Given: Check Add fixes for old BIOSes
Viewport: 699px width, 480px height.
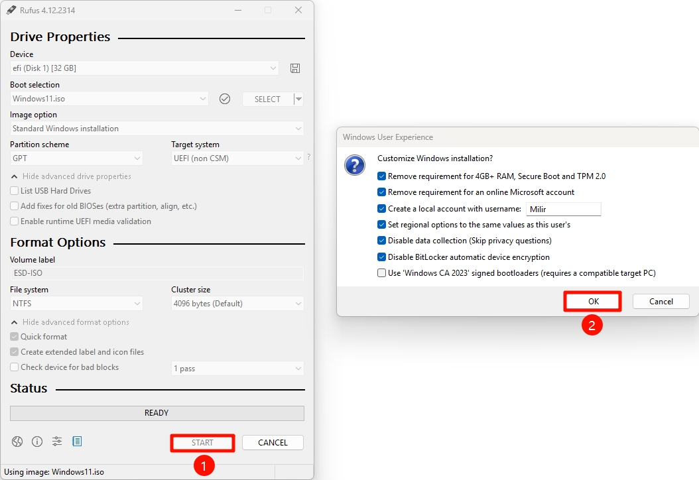Looking at the screenshot, I should (15, 206).
